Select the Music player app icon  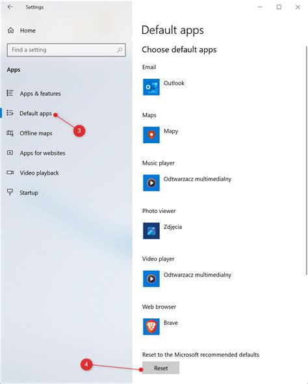151,183
